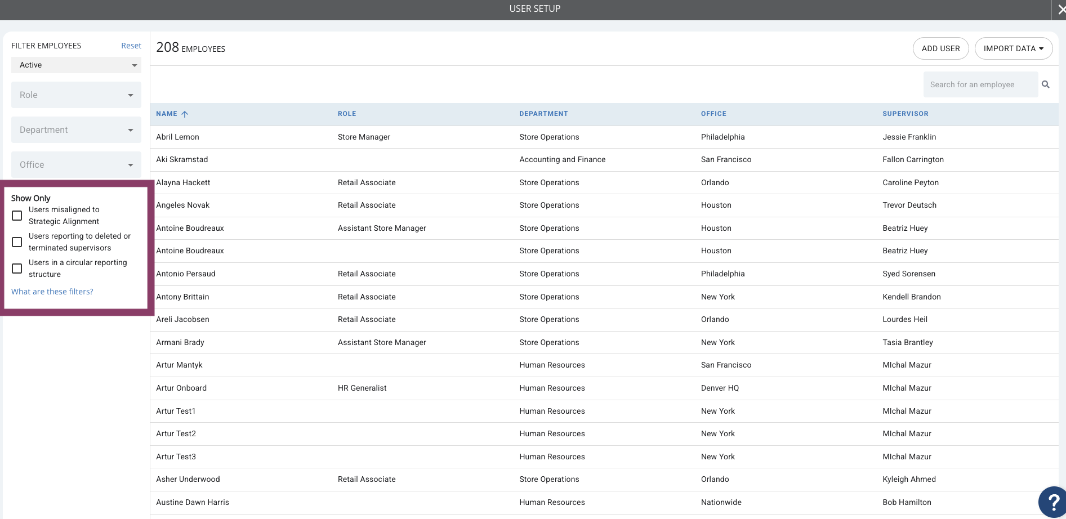Viewport: 1066px width, 519px height.
Task: Open the Department filter dropdown
Action: point(76,130)
